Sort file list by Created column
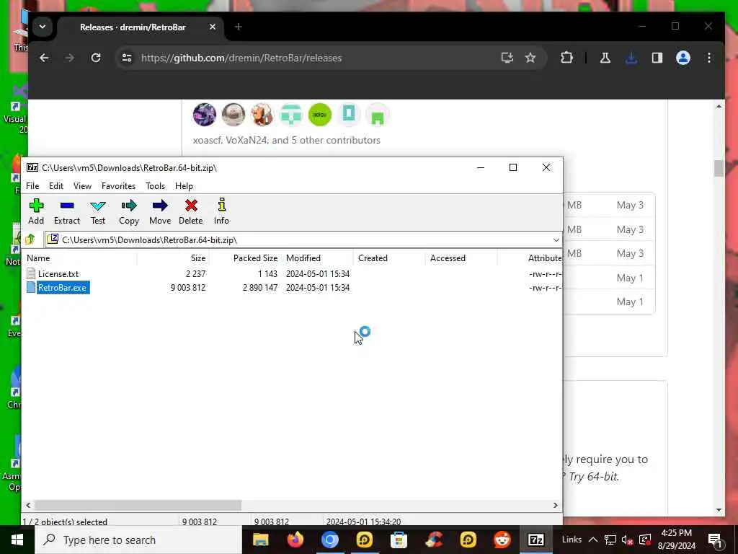The width and height of the screenshot is (738, 554). pyautogui.click(x=390, y=258)
